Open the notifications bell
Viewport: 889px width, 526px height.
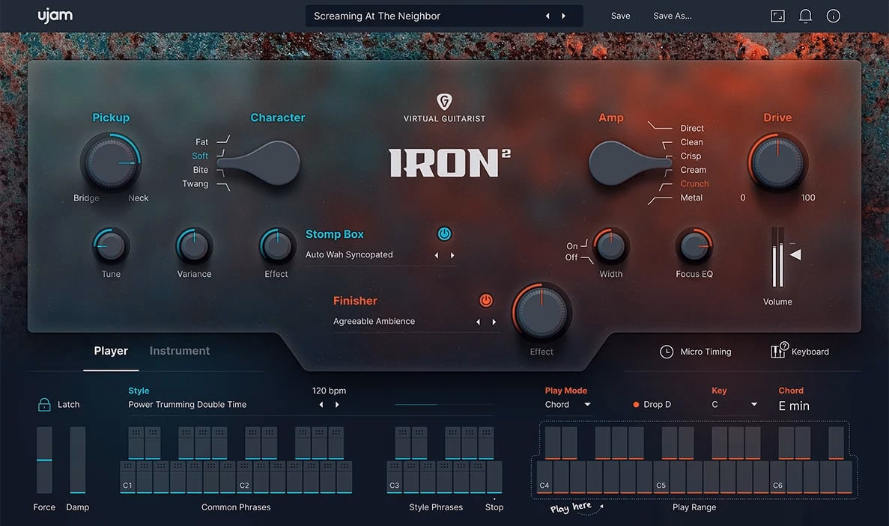coord(805,16)
